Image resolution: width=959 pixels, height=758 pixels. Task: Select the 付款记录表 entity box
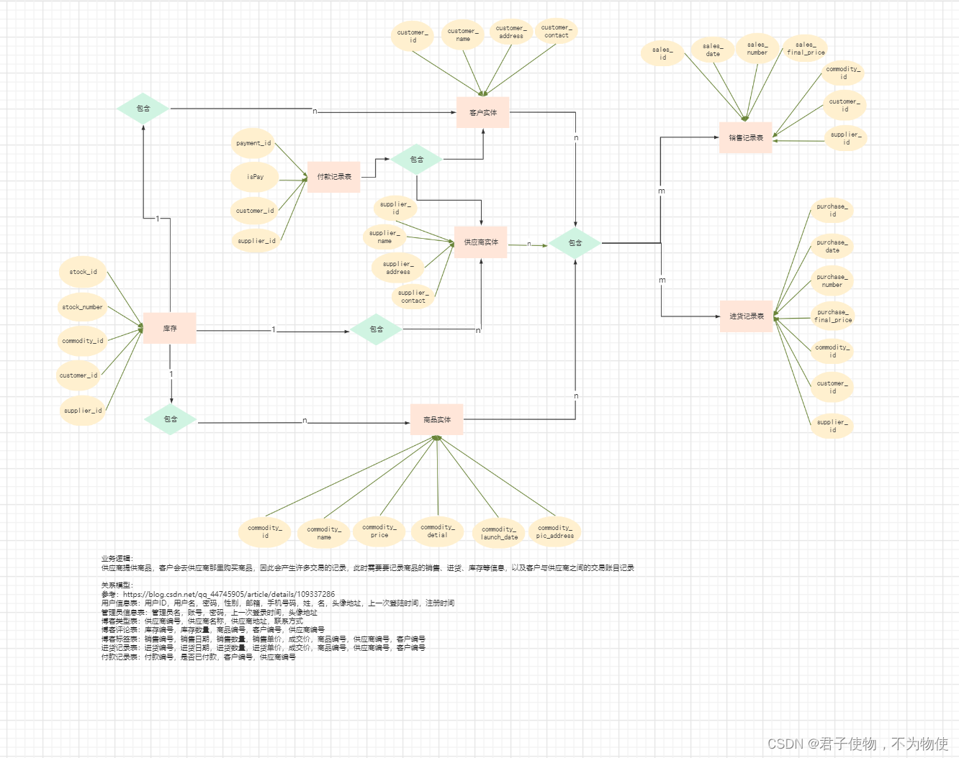click(x=334, y=177)
